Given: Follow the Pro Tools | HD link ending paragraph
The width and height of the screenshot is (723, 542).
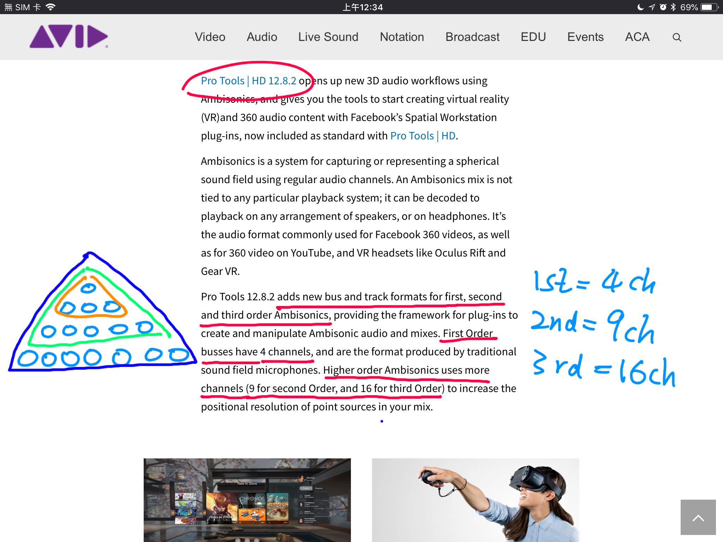Looking at the screenshot, I should point(423,136).
